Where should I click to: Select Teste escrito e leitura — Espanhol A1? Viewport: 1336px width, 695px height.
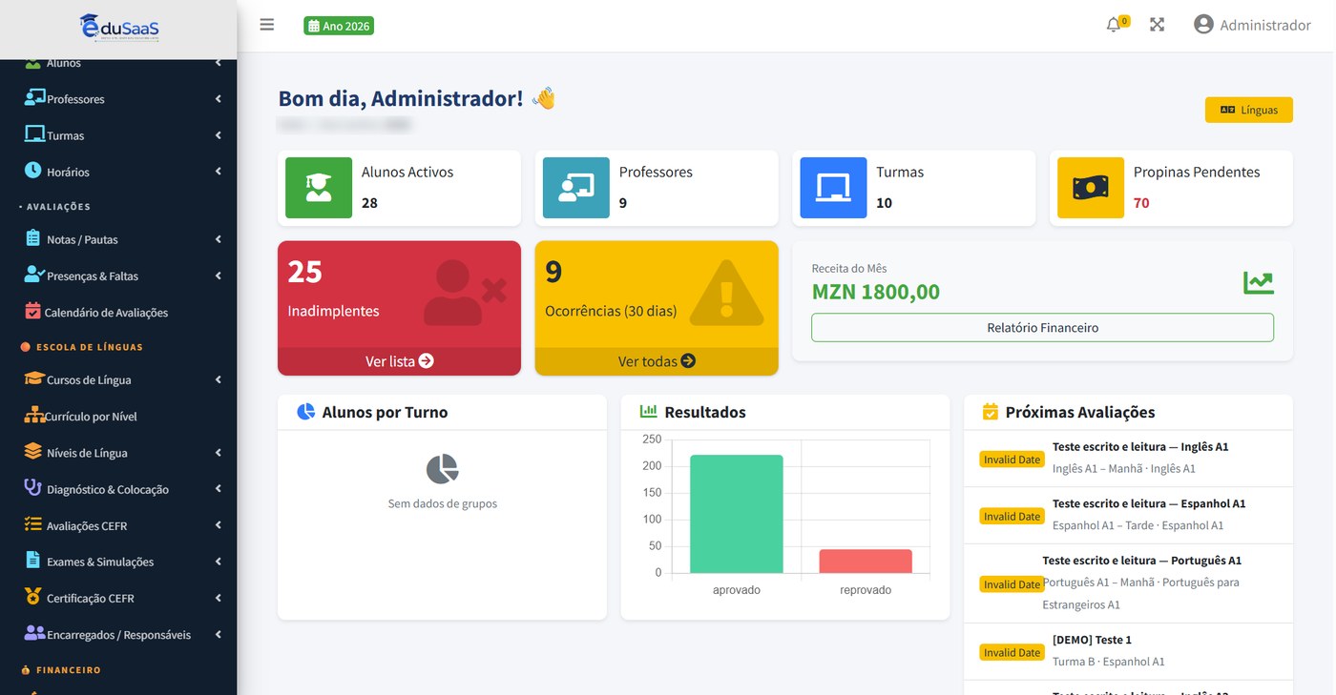click(1149, 503)
